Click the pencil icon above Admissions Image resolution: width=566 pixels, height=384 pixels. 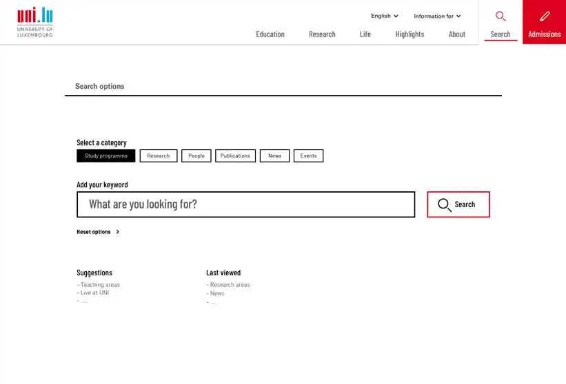545,17
